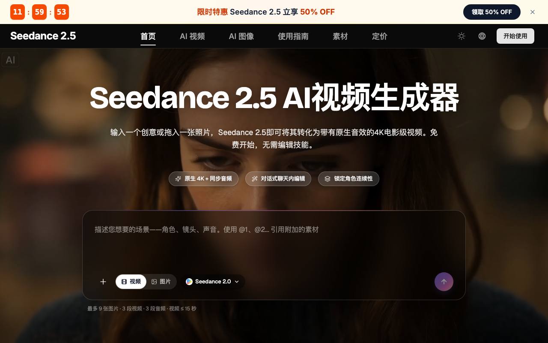Click the subtitle starting 输入一个创意或拖入一张照片
548x343 pixels.
(274, 138)
